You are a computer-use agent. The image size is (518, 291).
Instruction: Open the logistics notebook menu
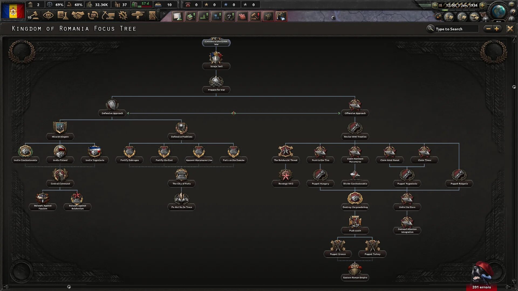pyautogui.click(x=153, y=15)
